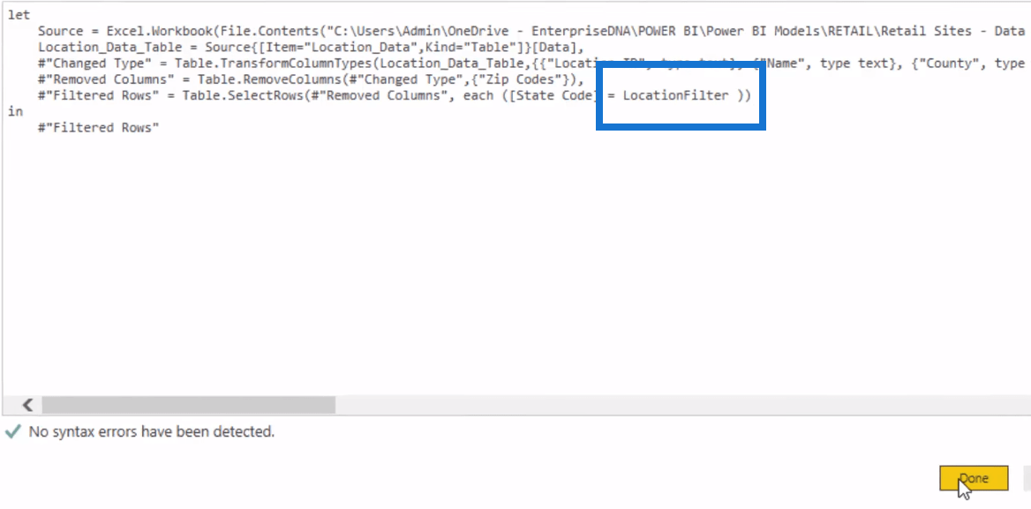This screenshot has width=1031, height=509.
Task: Click "Table.SelectRows" in the Filtered Rows step
Action: pos(242,95)
